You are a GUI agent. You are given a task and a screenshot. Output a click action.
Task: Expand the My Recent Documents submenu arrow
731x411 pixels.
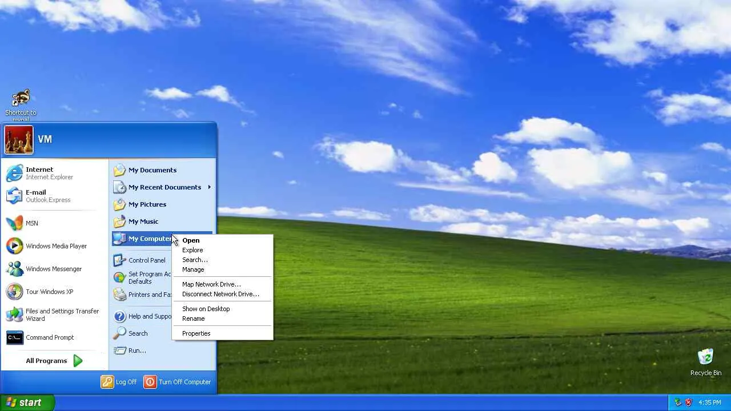[209, 187]
